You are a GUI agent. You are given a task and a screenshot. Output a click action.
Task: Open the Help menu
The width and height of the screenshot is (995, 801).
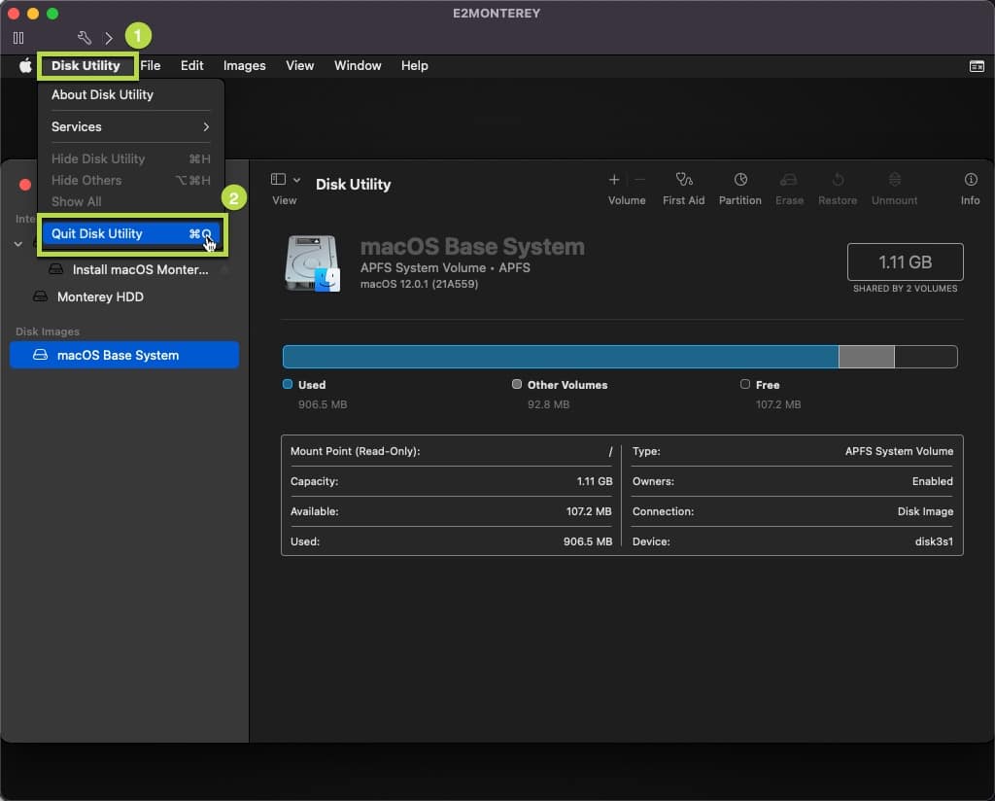click(414, 65)
